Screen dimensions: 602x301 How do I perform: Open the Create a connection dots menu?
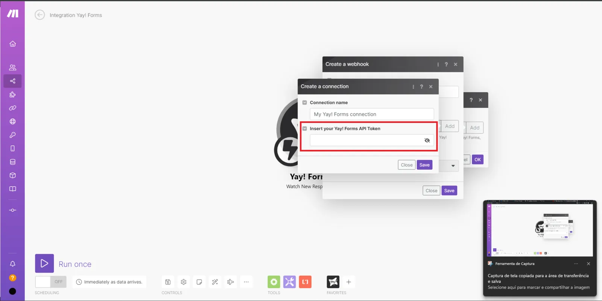coord(413,87)
